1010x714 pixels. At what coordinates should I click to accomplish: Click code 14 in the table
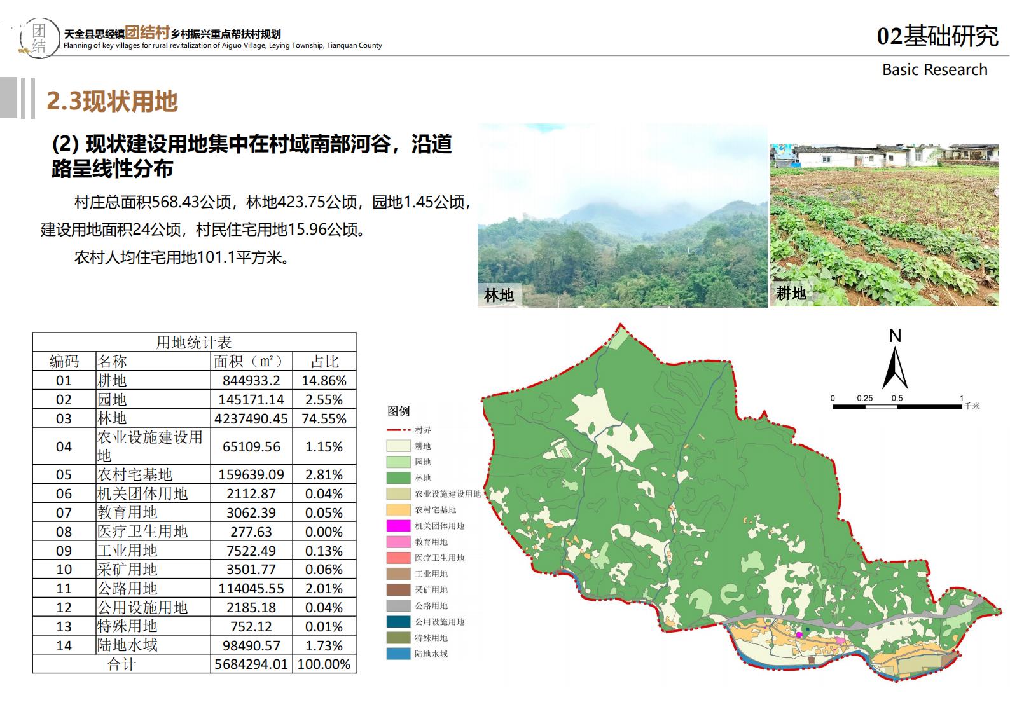coord(64,645)
